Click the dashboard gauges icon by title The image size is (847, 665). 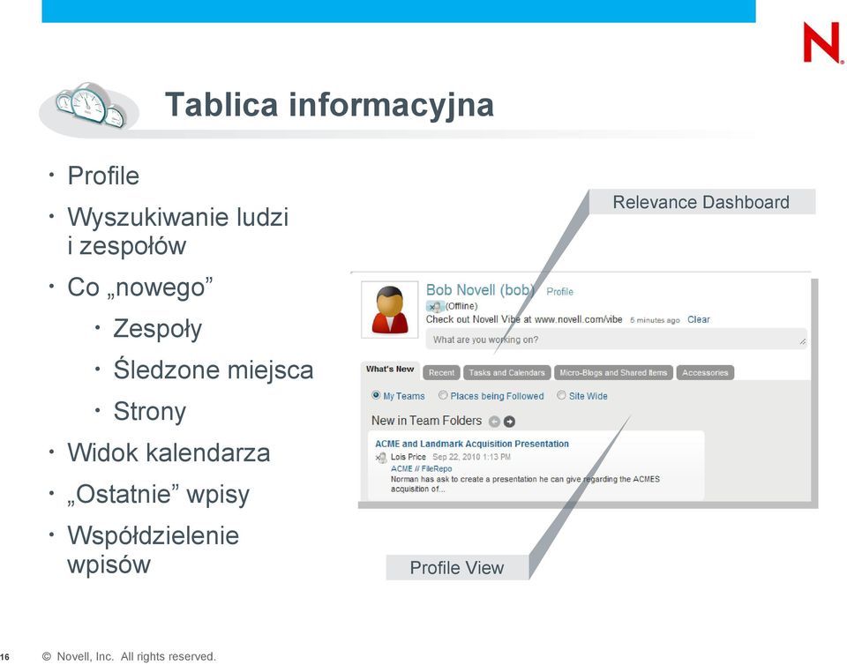point(90,105)
